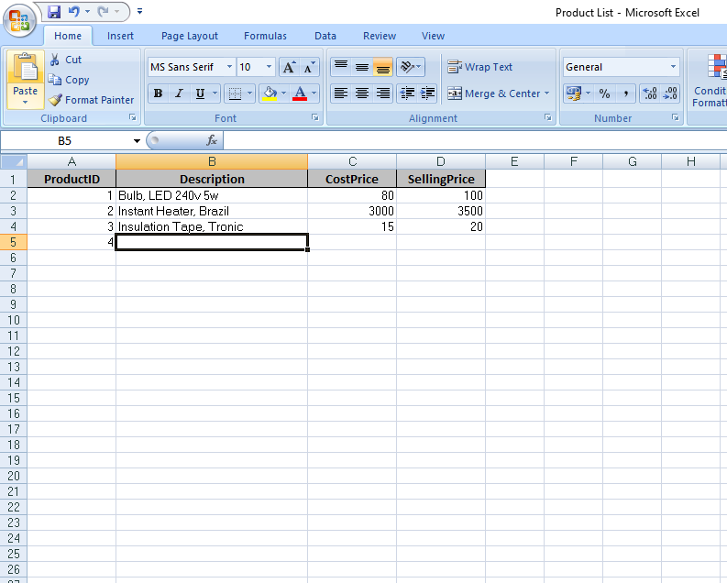Click Increase Decimal button
727x583 pixels.
pos(649,93)
